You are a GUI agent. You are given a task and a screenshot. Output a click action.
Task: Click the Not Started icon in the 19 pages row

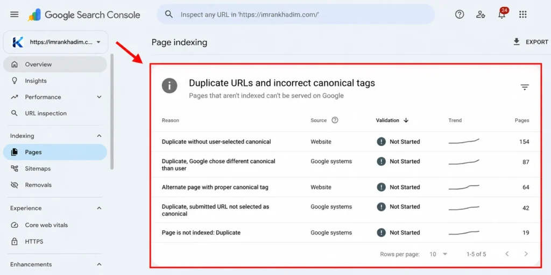pyautogui.click(x=382, y=232)
